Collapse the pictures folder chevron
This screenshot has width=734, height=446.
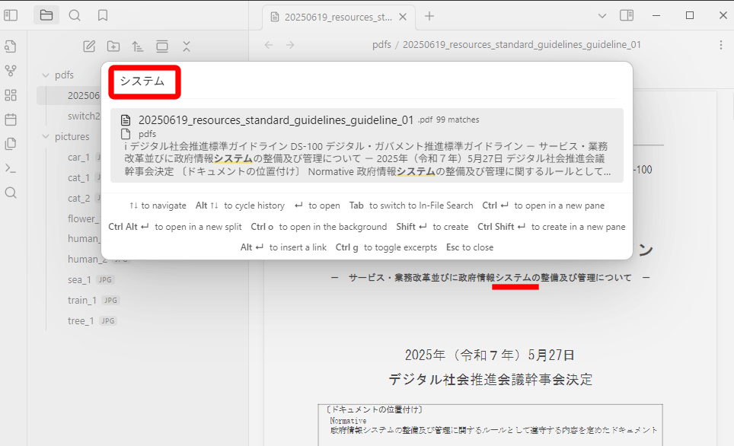46,137
